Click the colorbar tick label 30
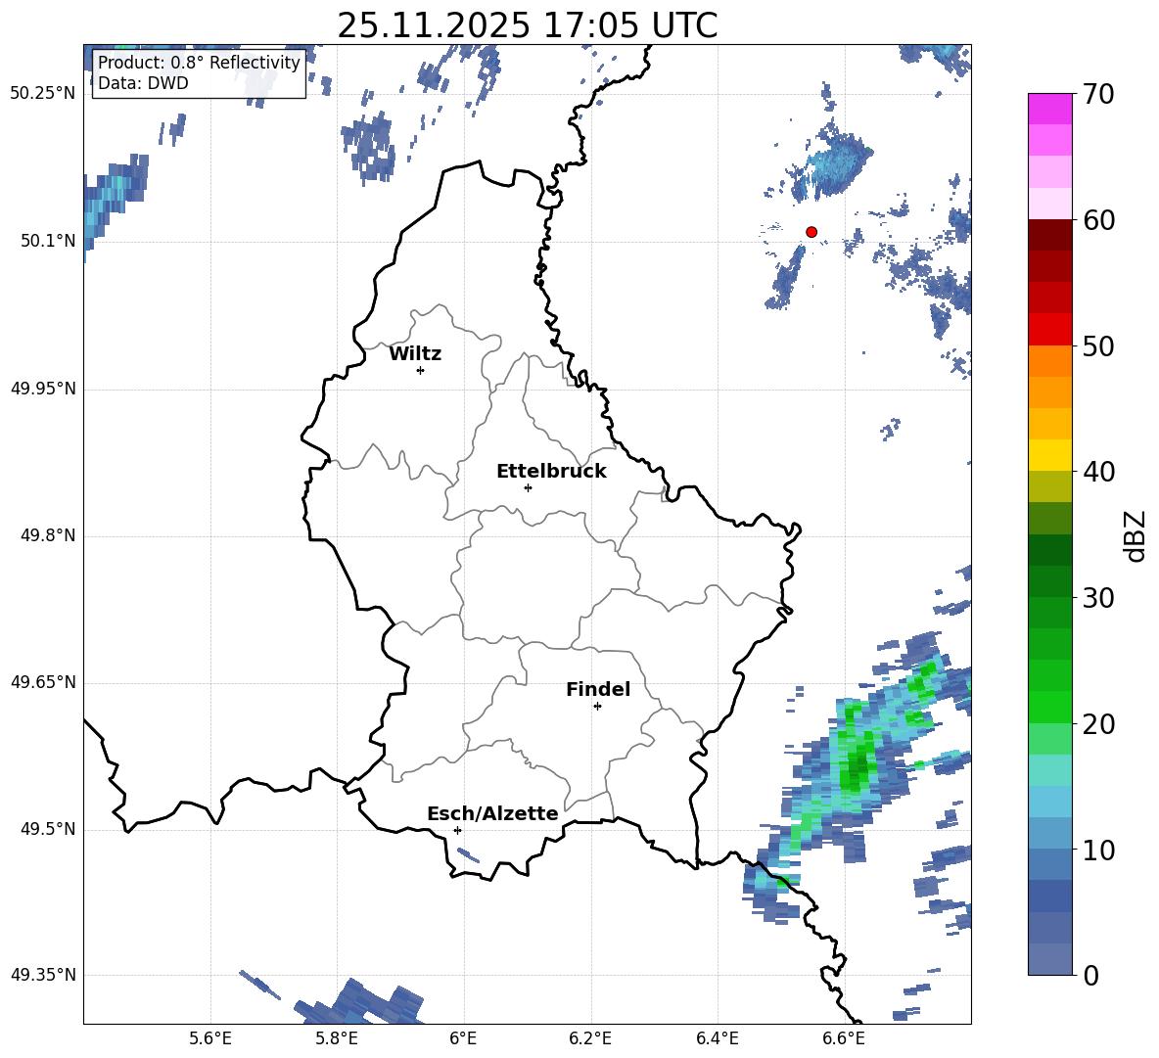This screenshot has width=1159, height=1058. pos(1098,598)
